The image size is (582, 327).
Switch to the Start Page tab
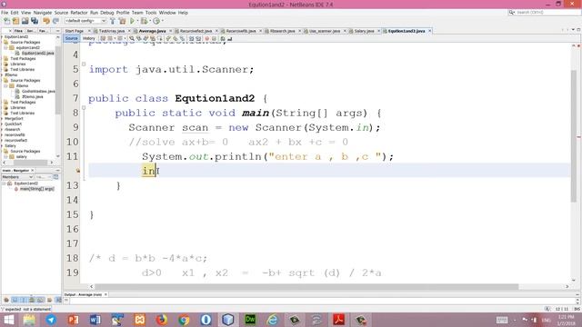[75, 31]
